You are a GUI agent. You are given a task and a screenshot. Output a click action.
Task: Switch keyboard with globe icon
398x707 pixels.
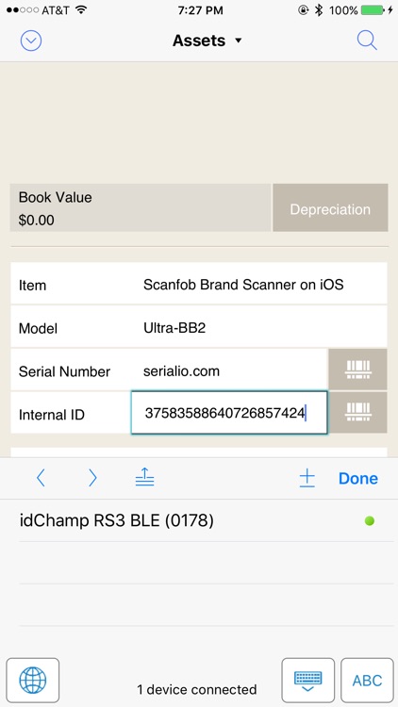click(x=32, y=680)
